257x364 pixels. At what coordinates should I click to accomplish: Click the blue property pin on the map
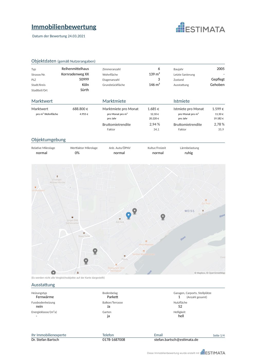128,216
